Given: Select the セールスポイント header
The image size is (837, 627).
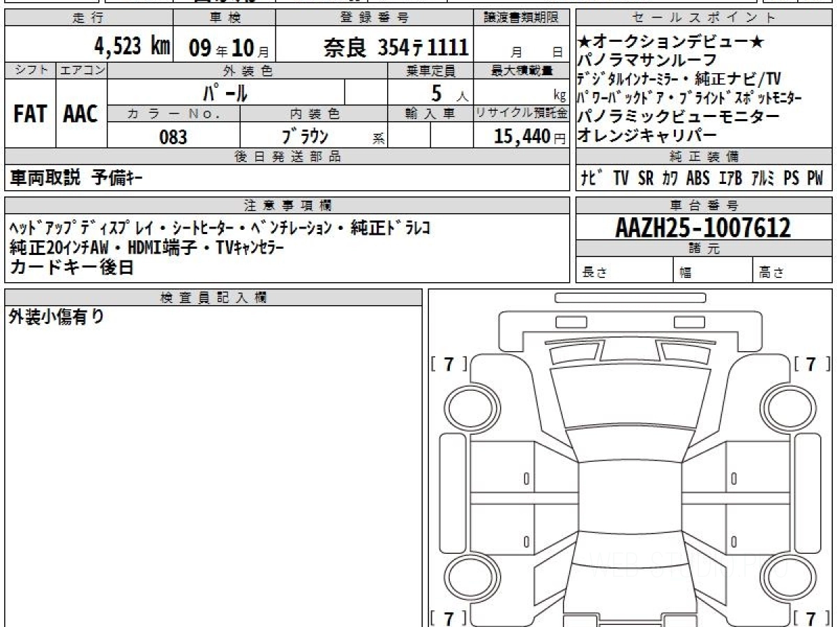Looking at the screenshot, I should tap(704, 18).
